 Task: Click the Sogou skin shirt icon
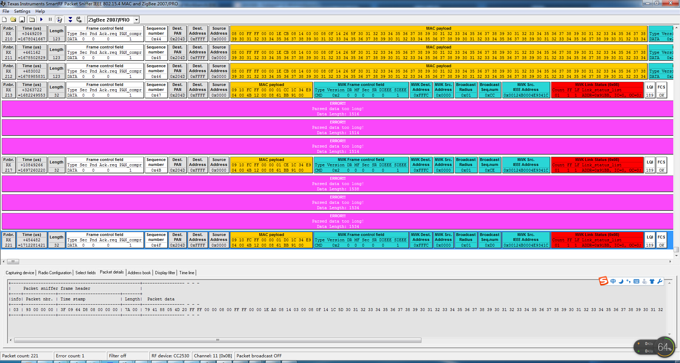pyautogui.click(x=652, y=281)
